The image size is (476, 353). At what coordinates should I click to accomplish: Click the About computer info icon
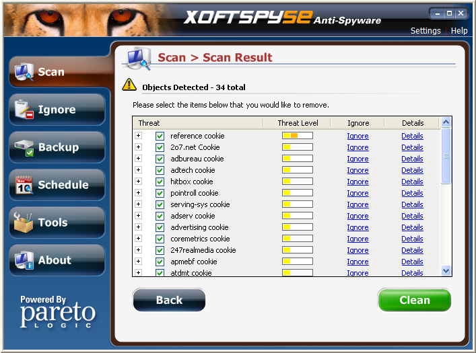[24, 260]
